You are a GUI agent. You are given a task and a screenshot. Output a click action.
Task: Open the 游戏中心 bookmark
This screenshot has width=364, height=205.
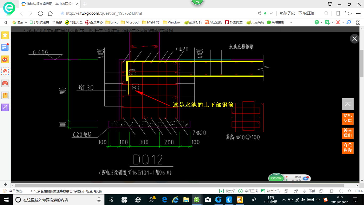(94, 22)
